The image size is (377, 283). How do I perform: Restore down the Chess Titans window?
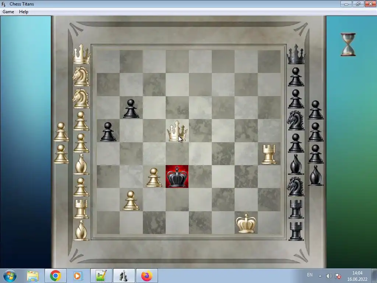[358, 4]
